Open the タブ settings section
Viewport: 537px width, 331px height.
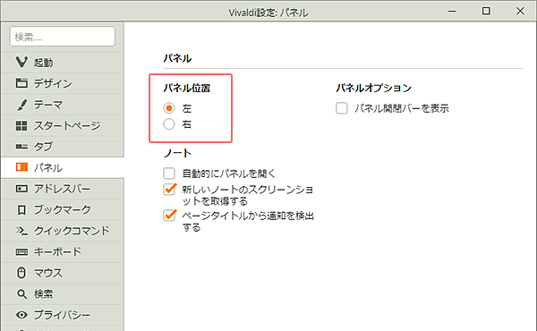coord(63,147)
